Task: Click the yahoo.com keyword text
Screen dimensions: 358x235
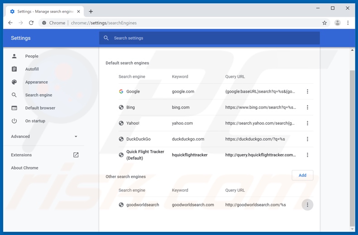Action: pos(182,123)
